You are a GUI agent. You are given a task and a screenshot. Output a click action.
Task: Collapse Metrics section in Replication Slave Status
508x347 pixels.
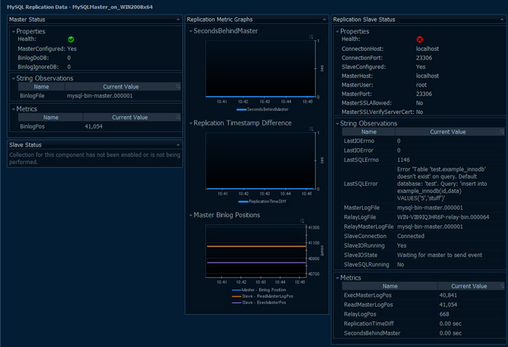coord(337,278)
